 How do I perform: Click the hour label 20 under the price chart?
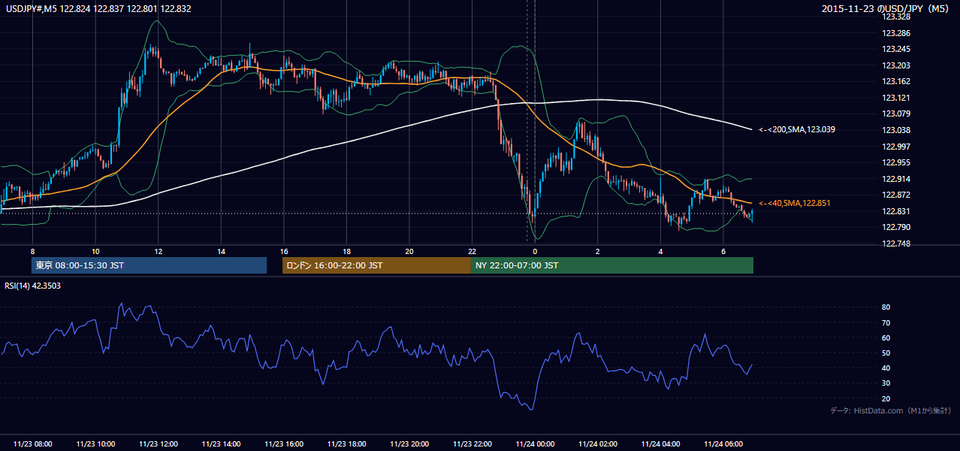coord(409,251)
